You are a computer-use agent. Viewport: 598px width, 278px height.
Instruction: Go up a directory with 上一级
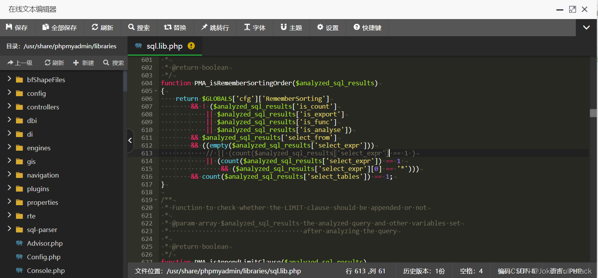click(20, 62)
